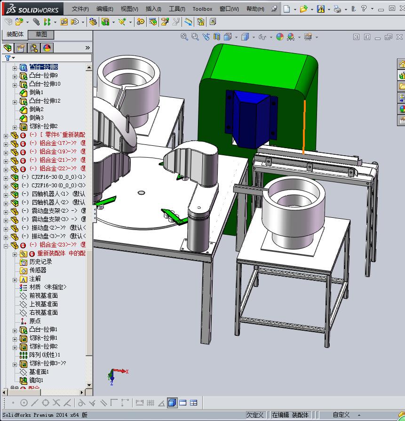
Task: Open the FeatureManager design tree tab
Action: pos(8,48)
